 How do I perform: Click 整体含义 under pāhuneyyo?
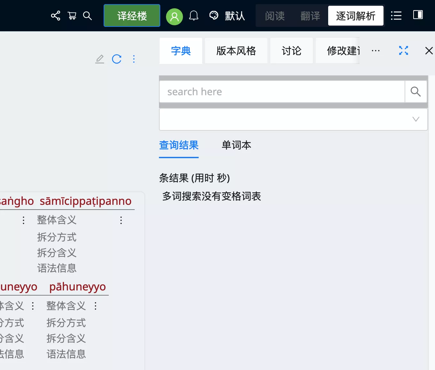[66, 306]
